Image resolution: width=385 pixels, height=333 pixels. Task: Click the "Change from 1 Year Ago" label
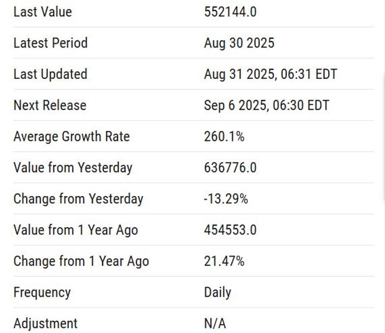pos(81,261)
